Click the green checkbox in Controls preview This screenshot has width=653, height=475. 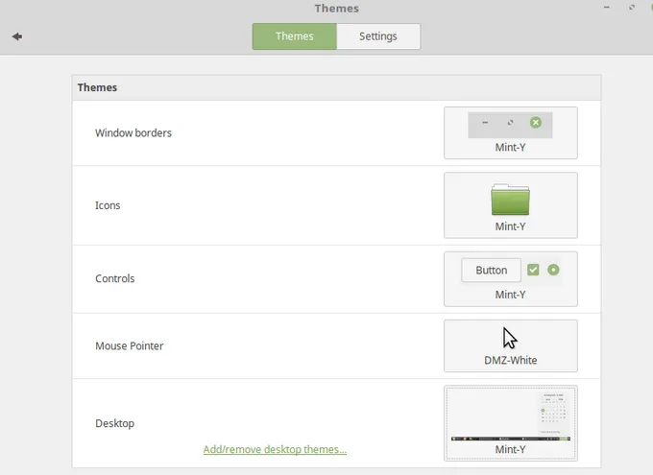[x=533, y=270]
